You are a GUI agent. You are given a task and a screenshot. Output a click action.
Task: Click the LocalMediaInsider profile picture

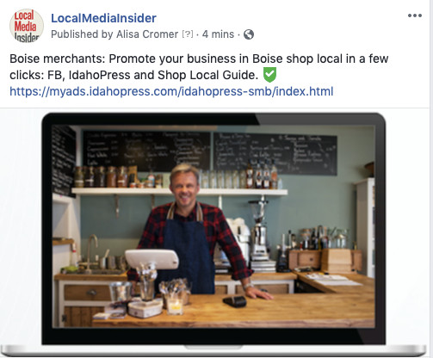point(27,26)
